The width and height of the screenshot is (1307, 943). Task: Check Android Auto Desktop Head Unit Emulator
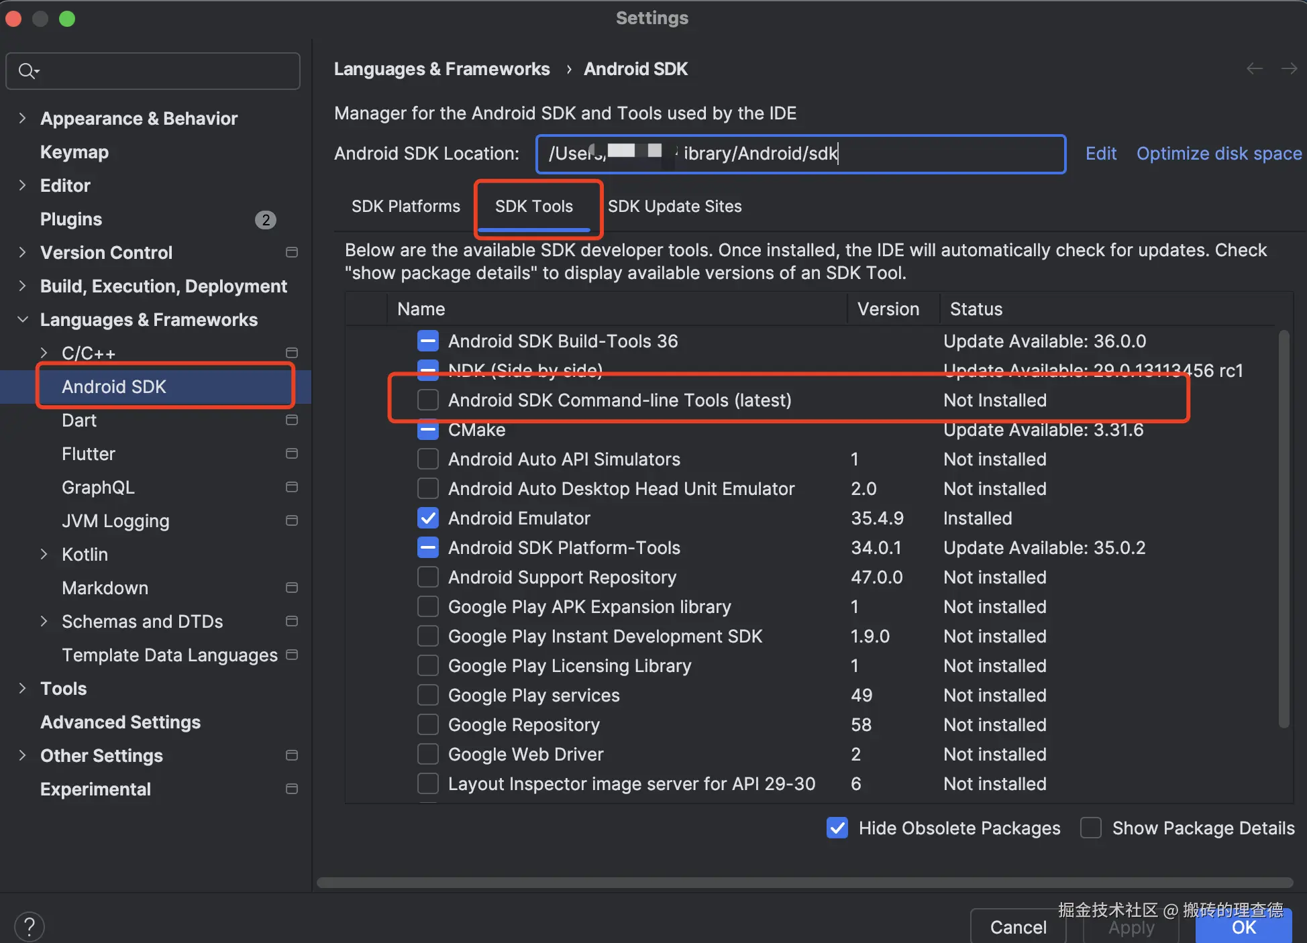428,488
